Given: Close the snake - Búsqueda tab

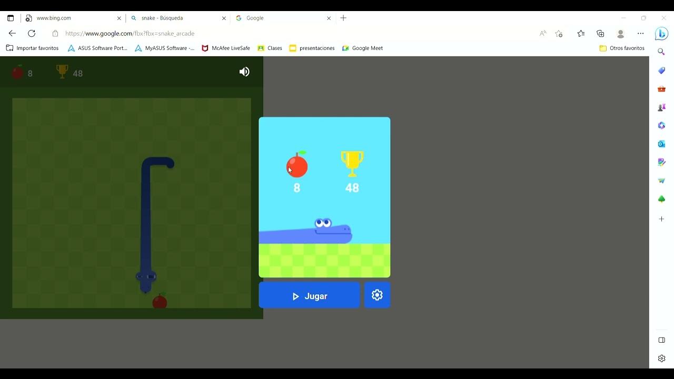Looking at the screenshot, I should (x=224, y=18).
